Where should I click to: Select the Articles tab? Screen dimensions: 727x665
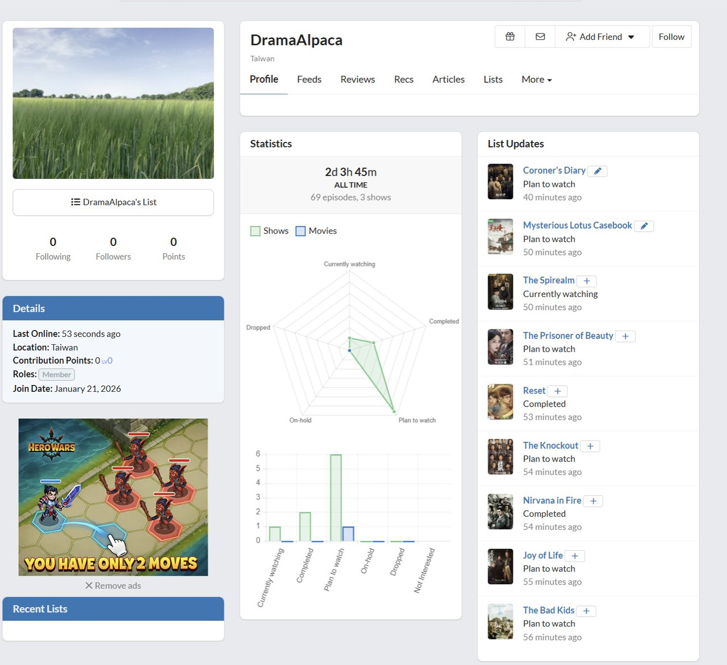point(449,80)
